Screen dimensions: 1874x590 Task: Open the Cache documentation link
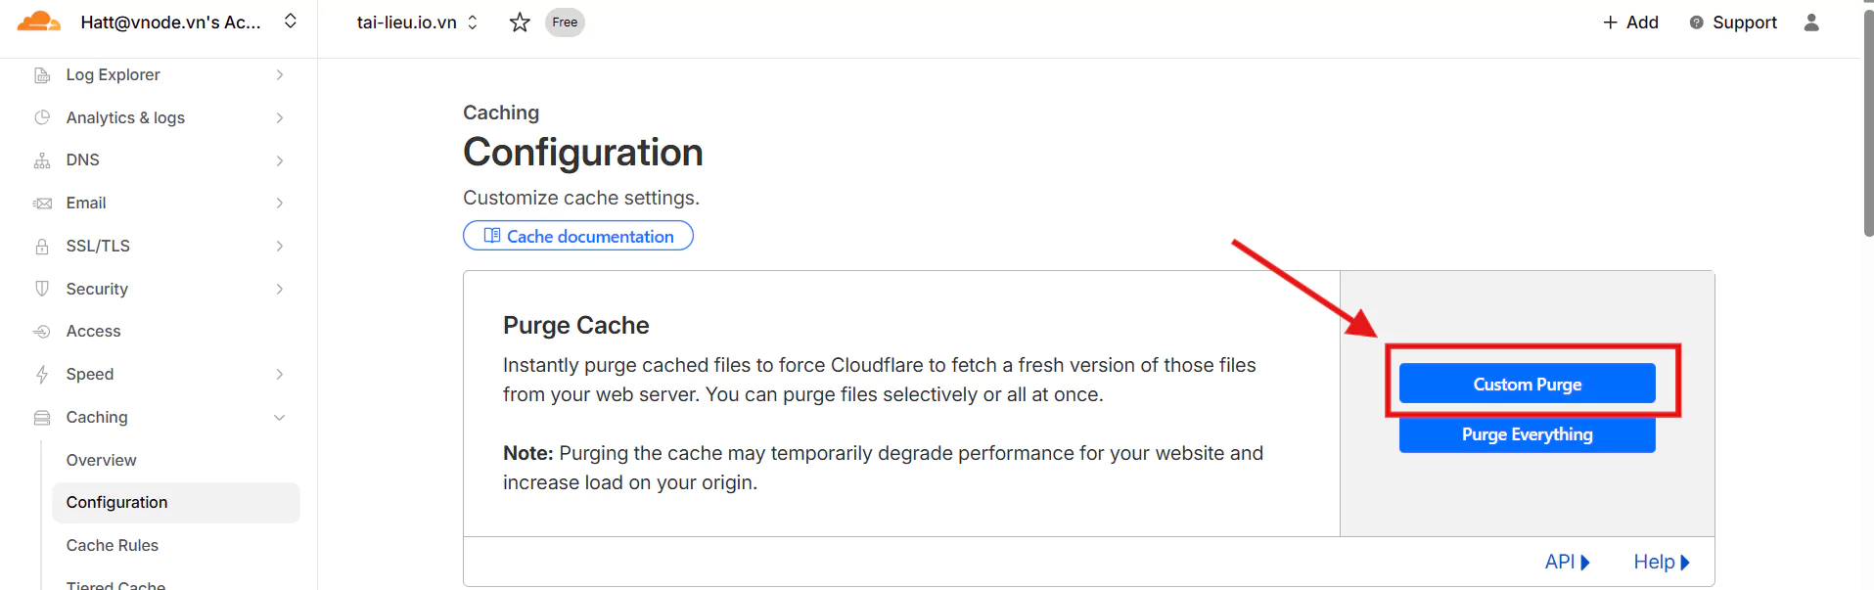coord(578,236)
